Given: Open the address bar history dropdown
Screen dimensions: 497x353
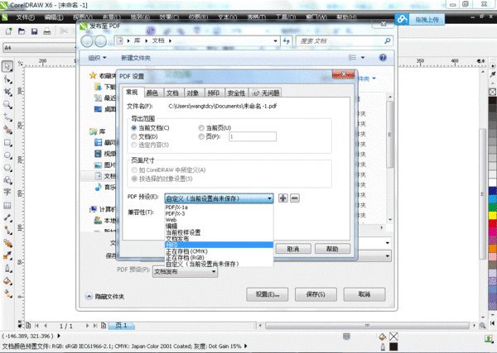Looking at the screenshot, I should (x=276, y=41).
